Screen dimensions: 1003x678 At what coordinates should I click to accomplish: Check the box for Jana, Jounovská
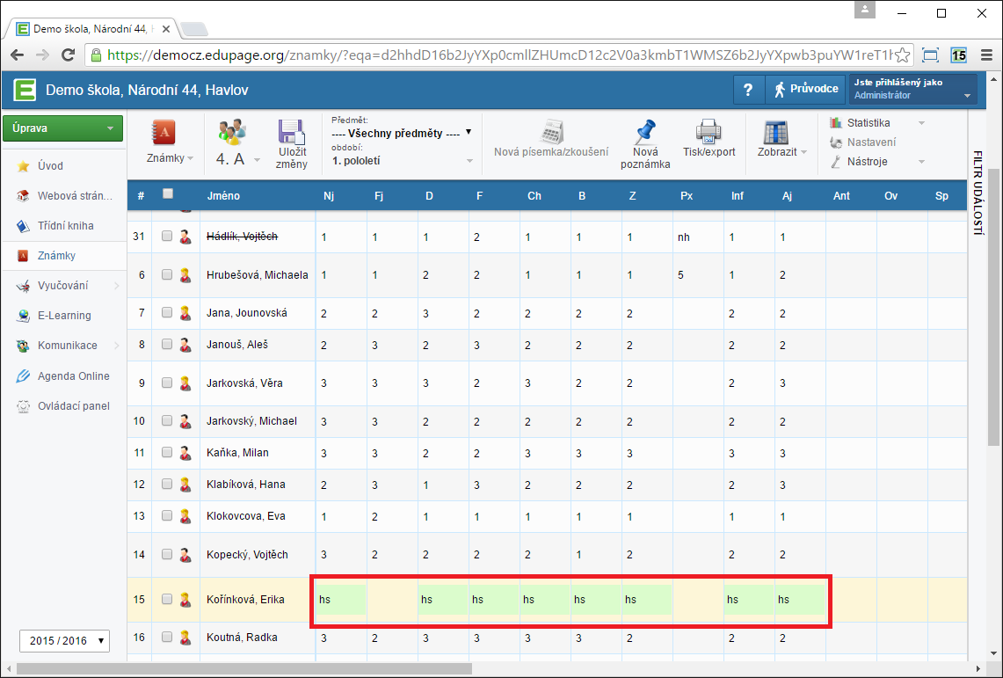[167, 313]
